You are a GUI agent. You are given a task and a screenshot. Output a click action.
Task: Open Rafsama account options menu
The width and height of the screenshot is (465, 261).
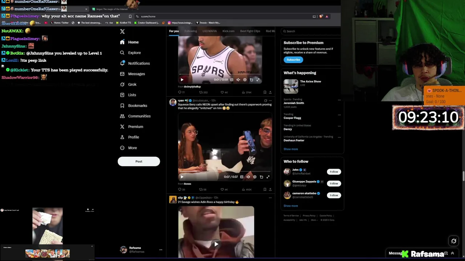coord(161,250)
